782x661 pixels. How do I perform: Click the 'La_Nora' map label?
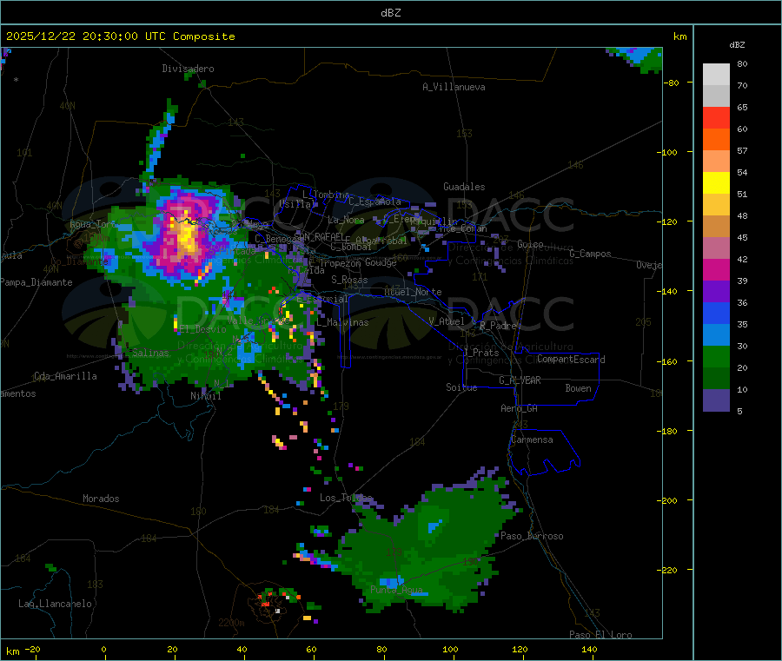346,220
